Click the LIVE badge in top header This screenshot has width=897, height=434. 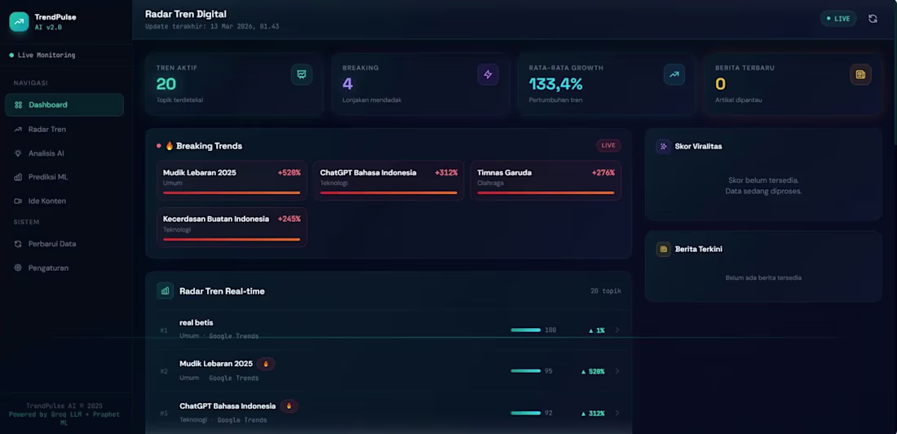838,18
